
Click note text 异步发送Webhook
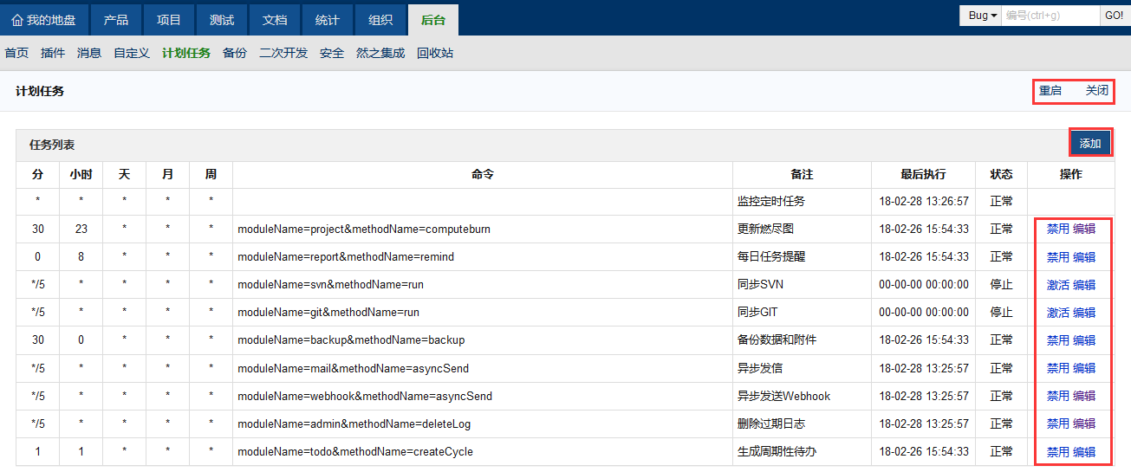pyautogui.click(x=783, y=396)
